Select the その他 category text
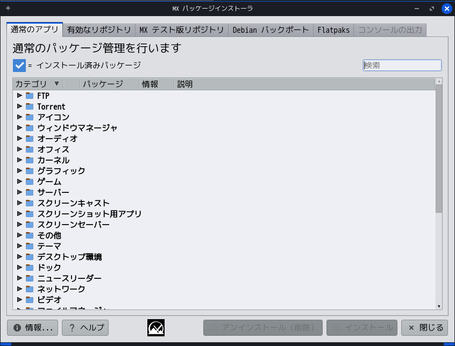 pyautogui.click(x=49, y=235)
